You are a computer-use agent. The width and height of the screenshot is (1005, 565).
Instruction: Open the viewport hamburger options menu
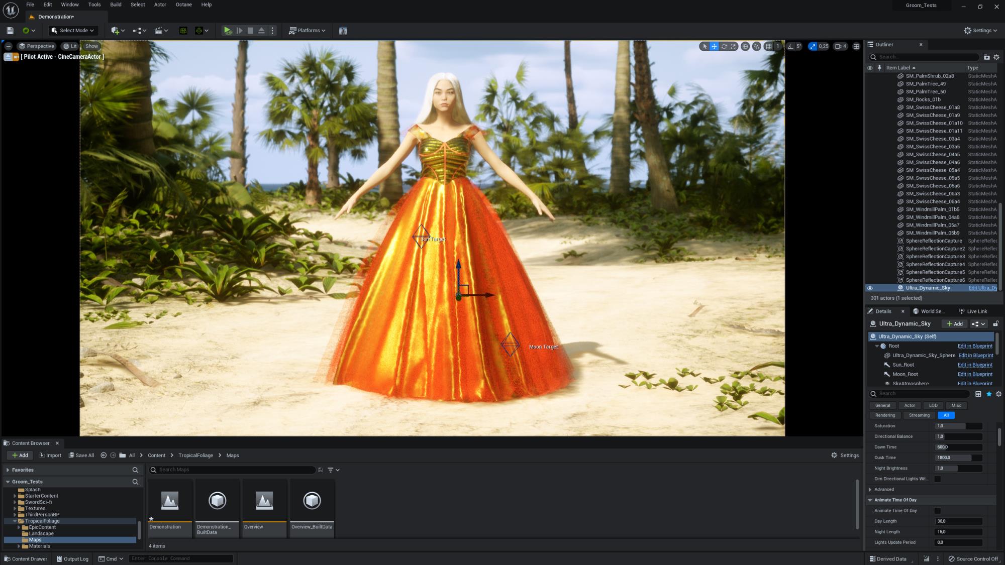click(8, 46)
